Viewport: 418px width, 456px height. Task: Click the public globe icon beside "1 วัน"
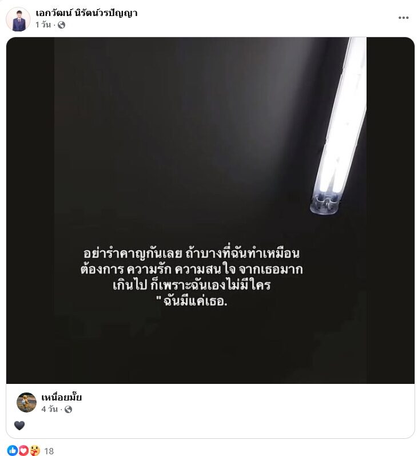[61, 25]
